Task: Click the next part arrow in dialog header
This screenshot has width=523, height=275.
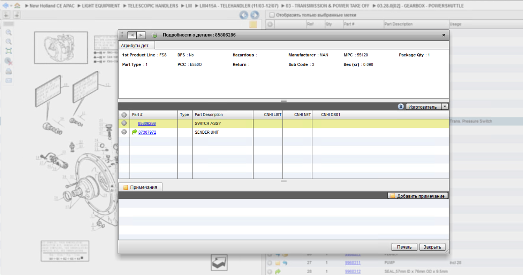Action: pos(141,35)
